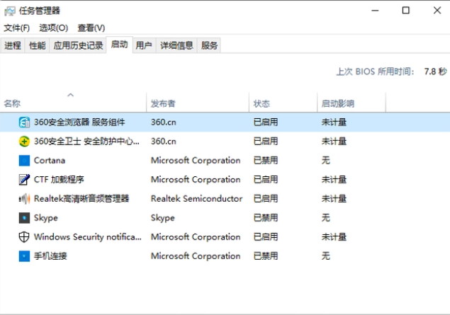Select the Skype app icon
Screen dimensions: 450x315
pyautogui.click(x=24, y=218)
